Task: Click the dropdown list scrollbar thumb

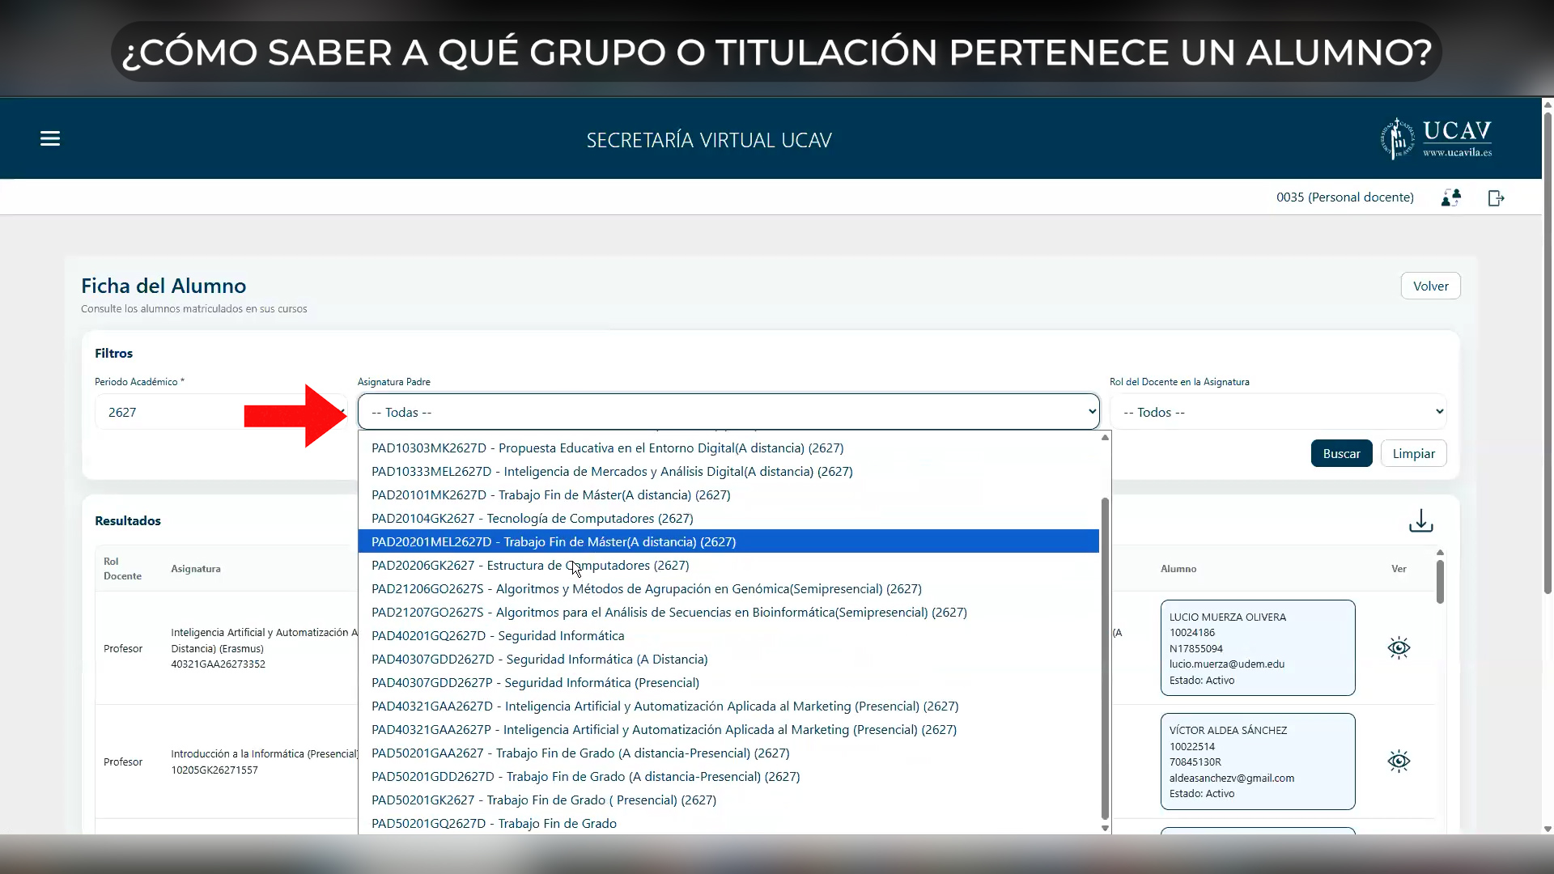Action: click(1105, 659)
